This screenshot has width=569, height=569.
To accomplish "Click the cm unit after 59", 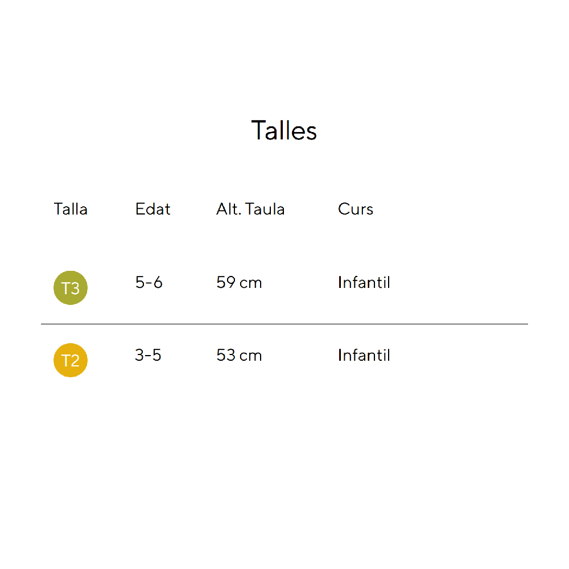I will 251,283.
